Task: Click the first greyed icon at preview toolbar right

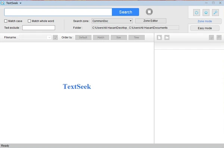Action: click(x=211, y=38)
